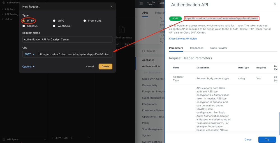This screenshot has height=143, width=280.
Task: Click the URL field in New Request dialog
Action: coord(75,54)
